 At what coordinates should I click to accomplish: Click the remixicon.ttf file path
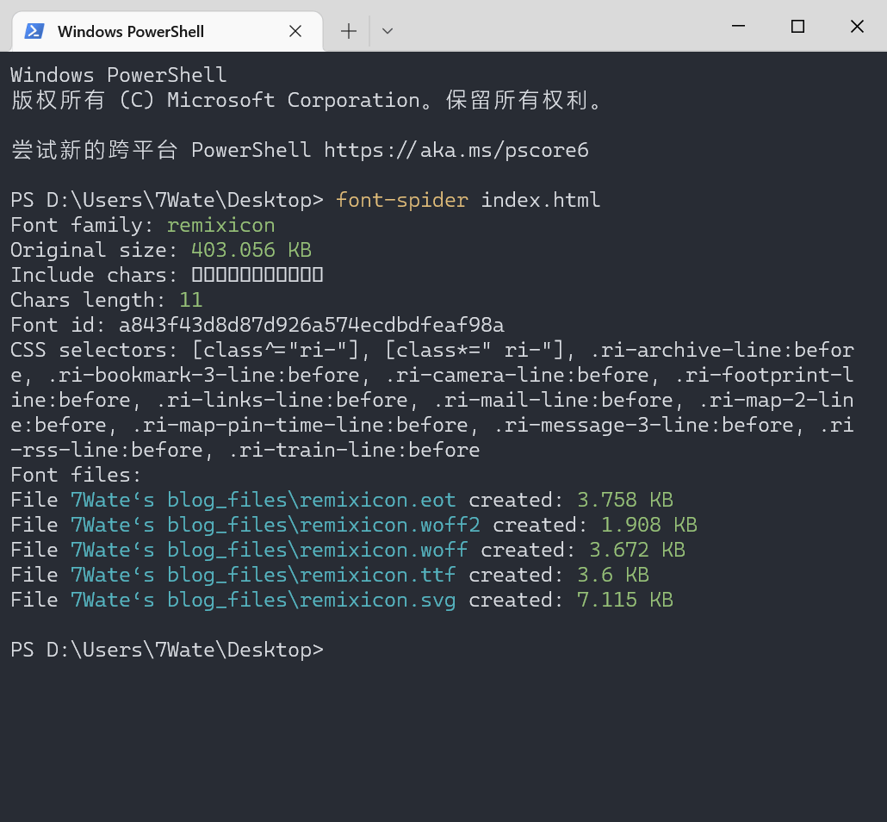pos(263,575)
